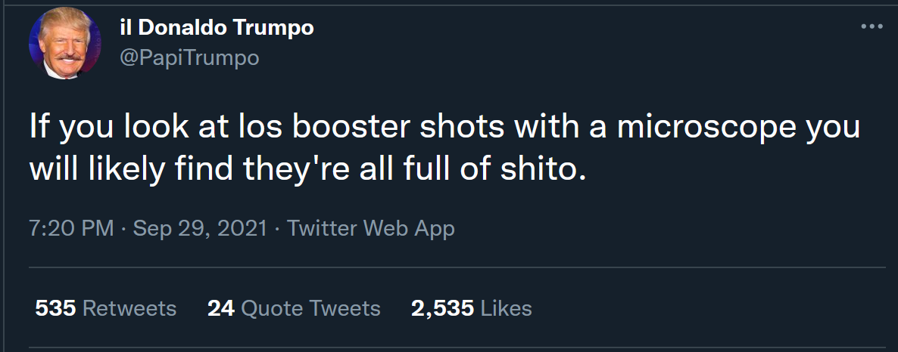Click the number 24 before Quote Tweets
The image size is (898, 352).
(220, 308)
